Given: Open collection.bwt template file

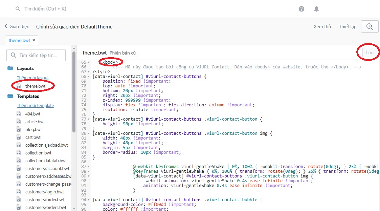Looking at the screenshot, I should [38, 153].
